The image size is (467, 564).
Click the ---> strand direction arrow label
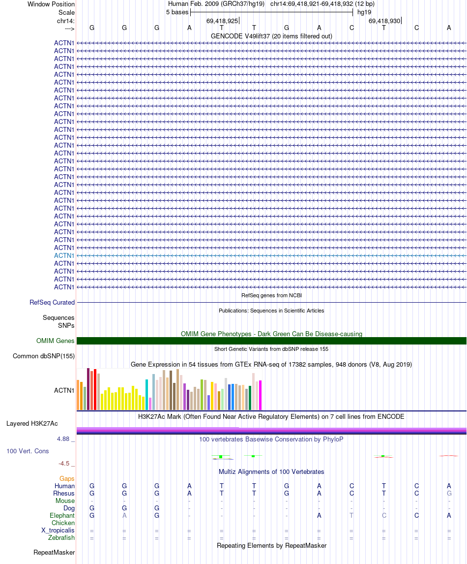point(70,29)
